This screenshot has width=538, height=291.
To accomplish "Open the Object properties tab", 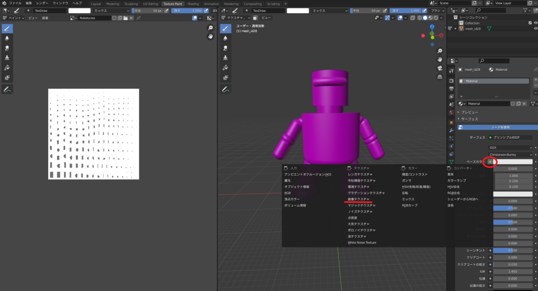I will coord(451,122).
